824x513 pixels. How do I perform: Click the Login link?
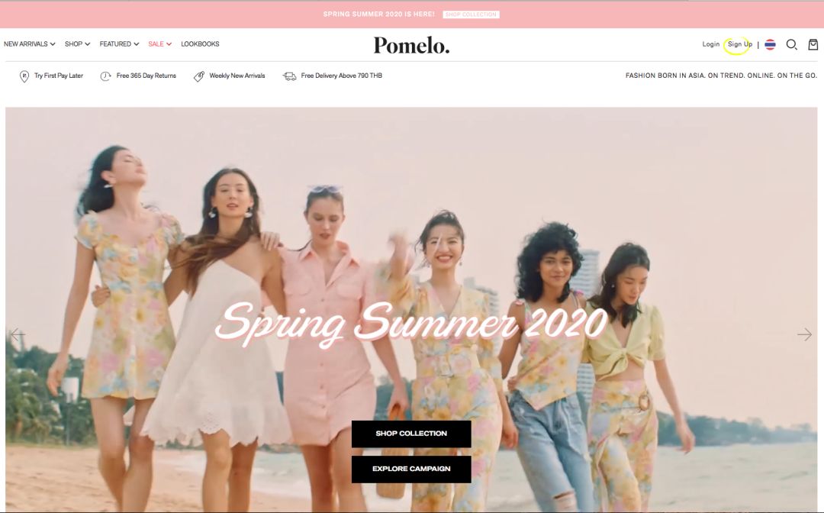coord(710,44)
